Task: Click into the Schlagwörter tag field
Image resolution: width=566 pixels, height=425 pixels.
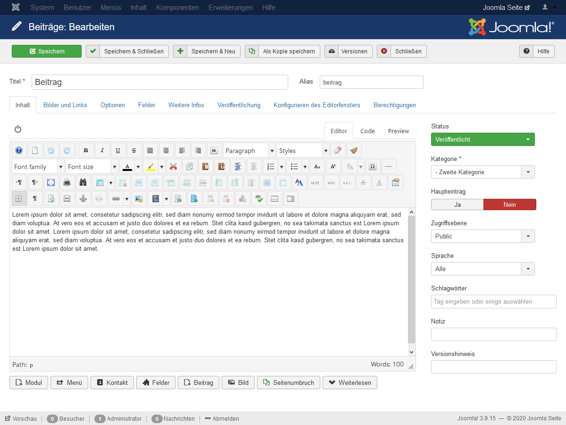Action: [494, 301]
